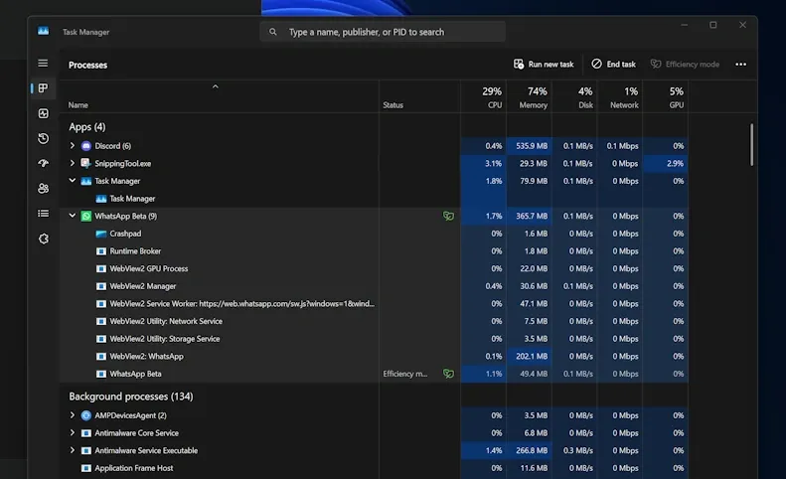Click the Crashpad process icon
786x479 pixels.
[101, 234]
